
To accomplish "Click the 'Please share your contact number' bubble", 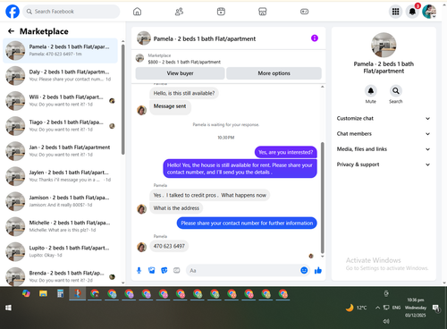I will coord(247,224).
